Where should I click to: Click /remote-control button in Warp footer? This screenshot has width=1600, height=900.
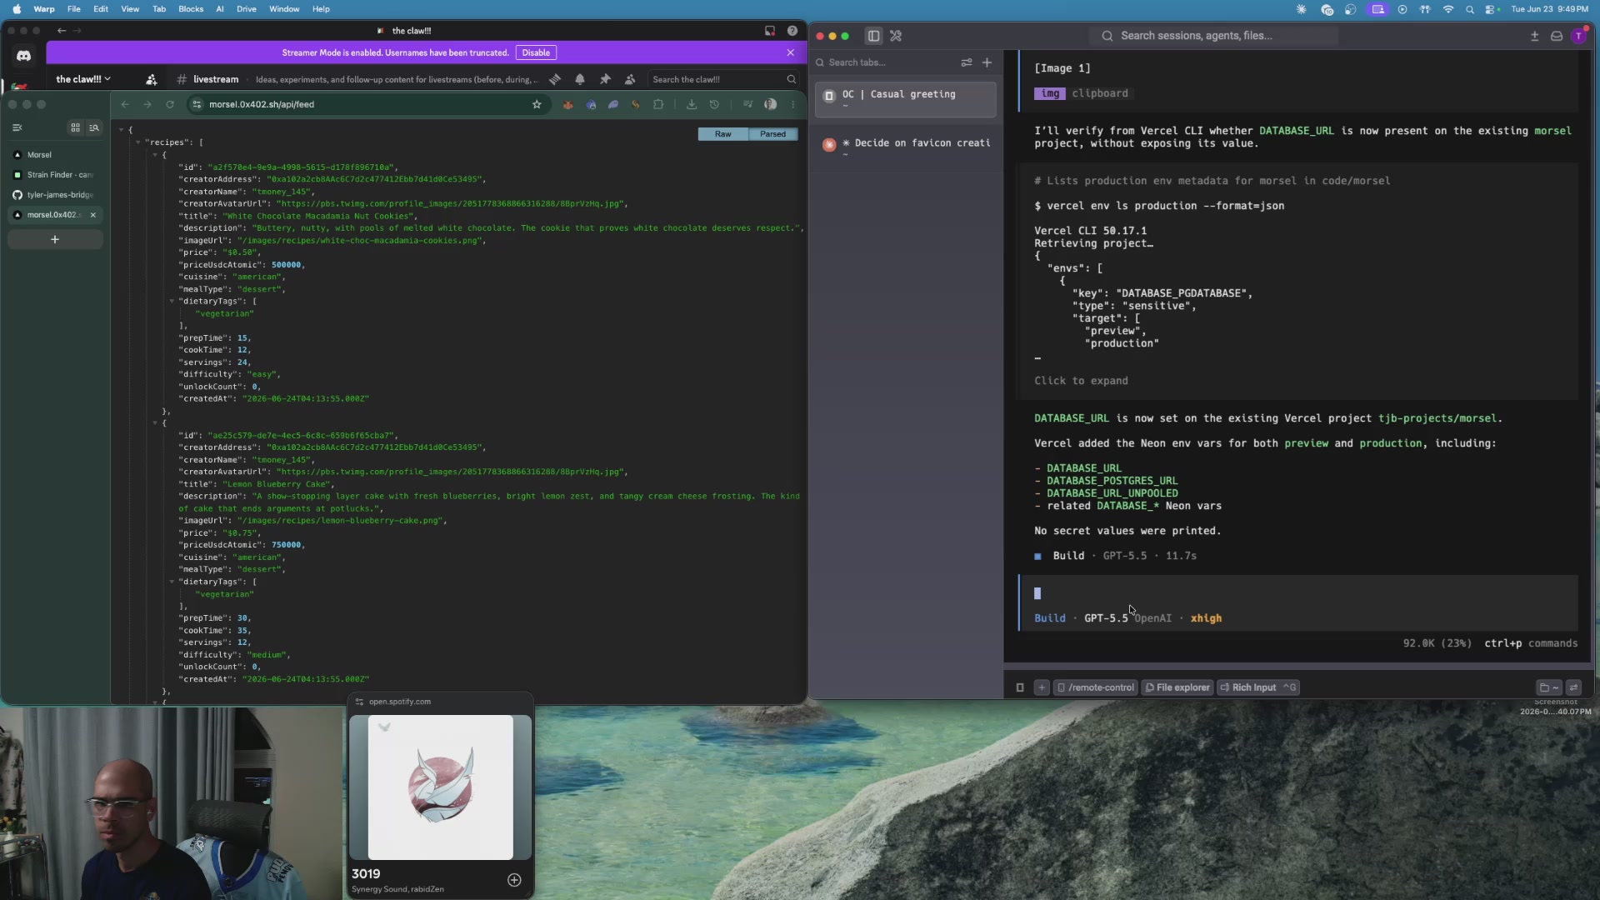click(x=1096, y=687)
